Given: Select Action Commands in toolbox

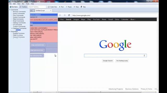Looking at the screenshot, I should click(19, 13).
